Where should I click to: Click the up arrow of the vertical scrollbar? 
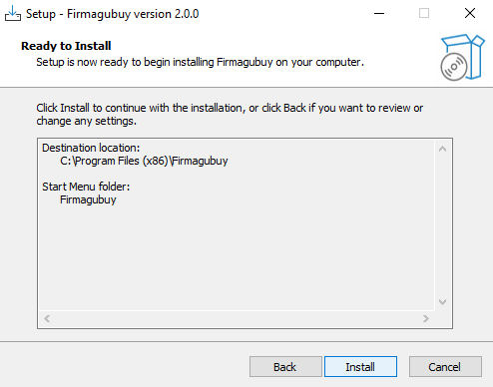coord(442,149)
